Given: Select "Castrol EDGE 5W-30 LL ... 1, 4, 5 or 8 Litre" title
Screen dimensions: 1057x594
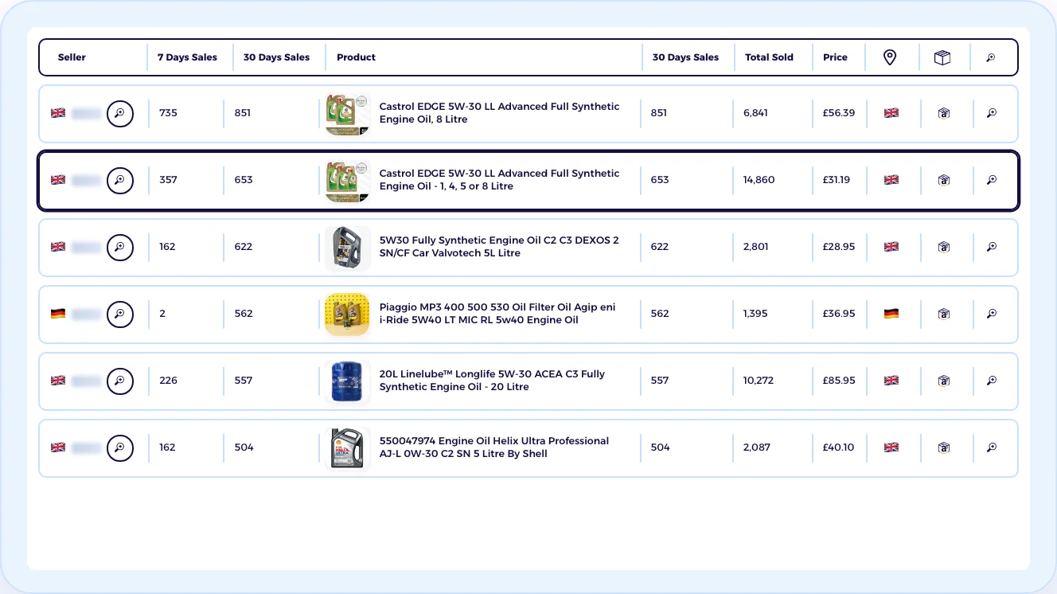Looking at the screenshot, I should click(499, 180).
